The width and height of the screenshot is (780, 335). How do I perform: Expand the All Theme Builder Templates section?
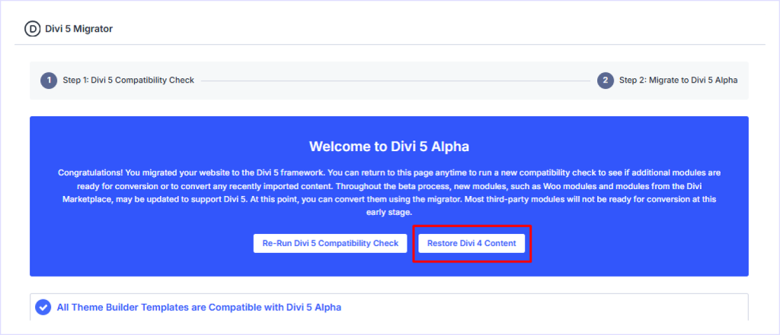click(199, 308)
